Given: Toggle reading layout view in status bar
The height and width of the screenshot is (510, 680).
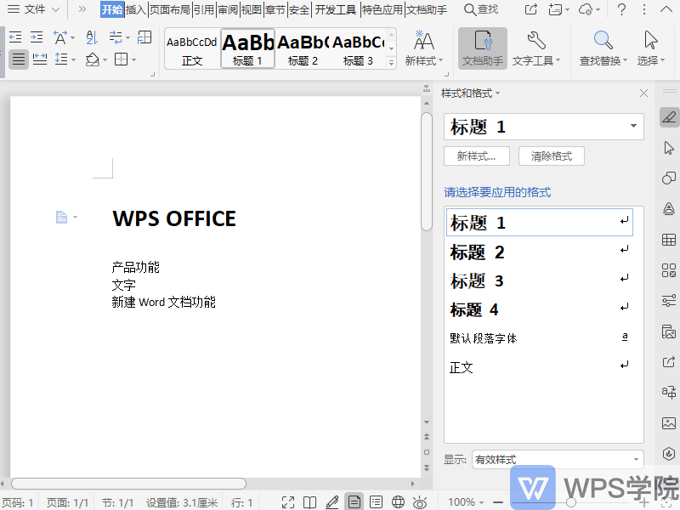Looking at the screenshot, I should click(309, 502).
